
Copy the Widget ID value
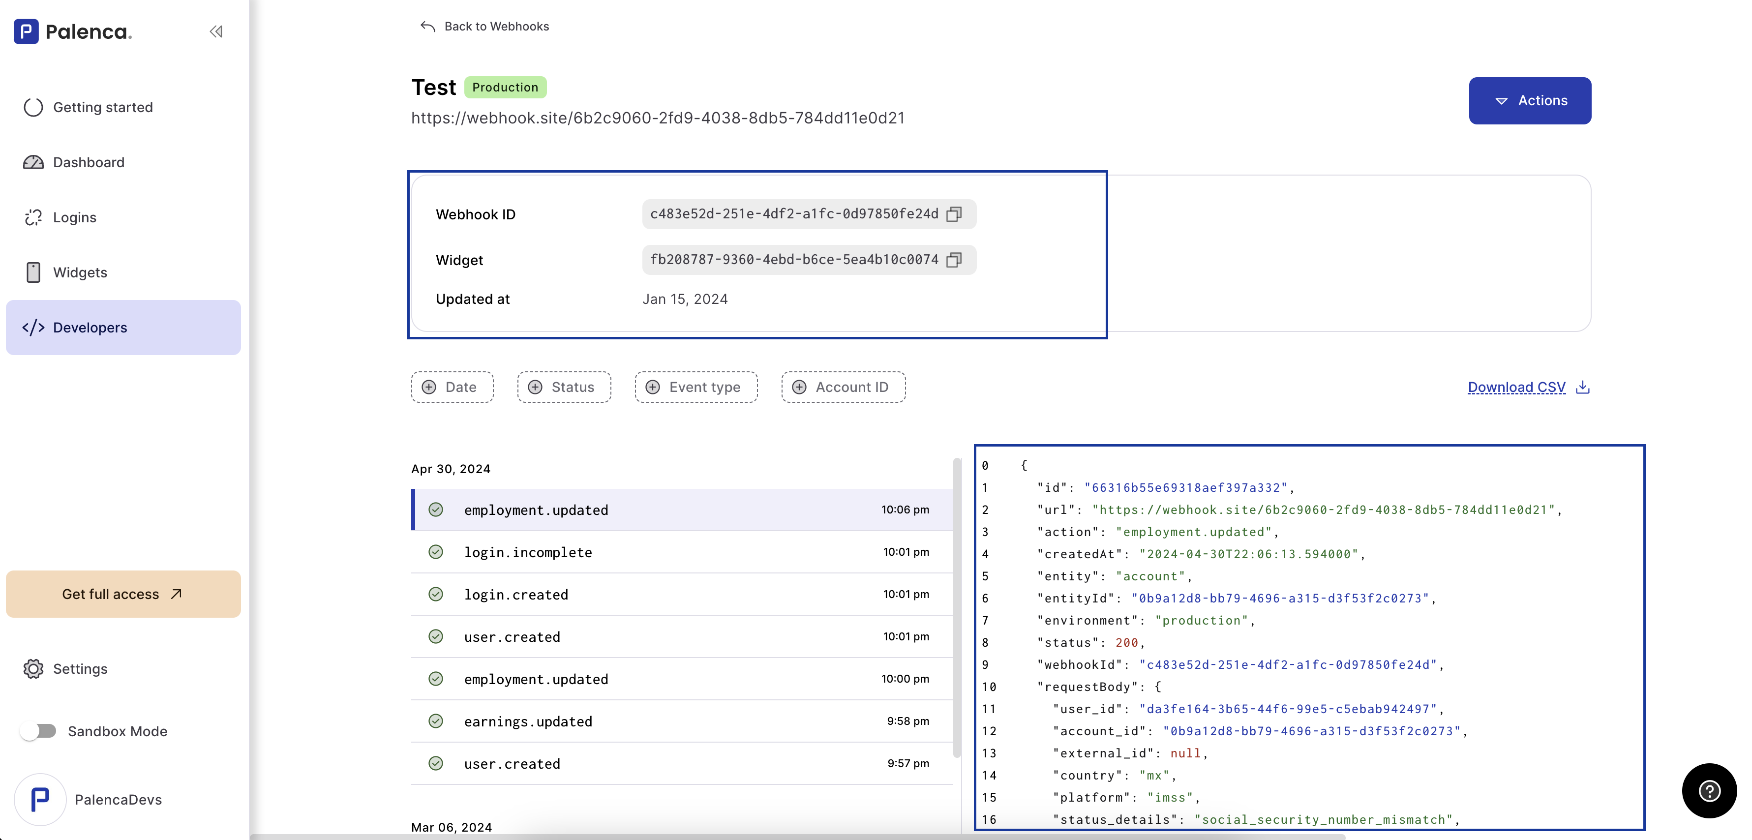[x=954, y=260]
